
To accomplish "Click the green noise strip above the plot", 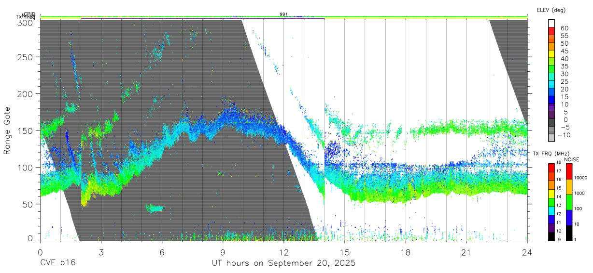I will coord(283,16).
